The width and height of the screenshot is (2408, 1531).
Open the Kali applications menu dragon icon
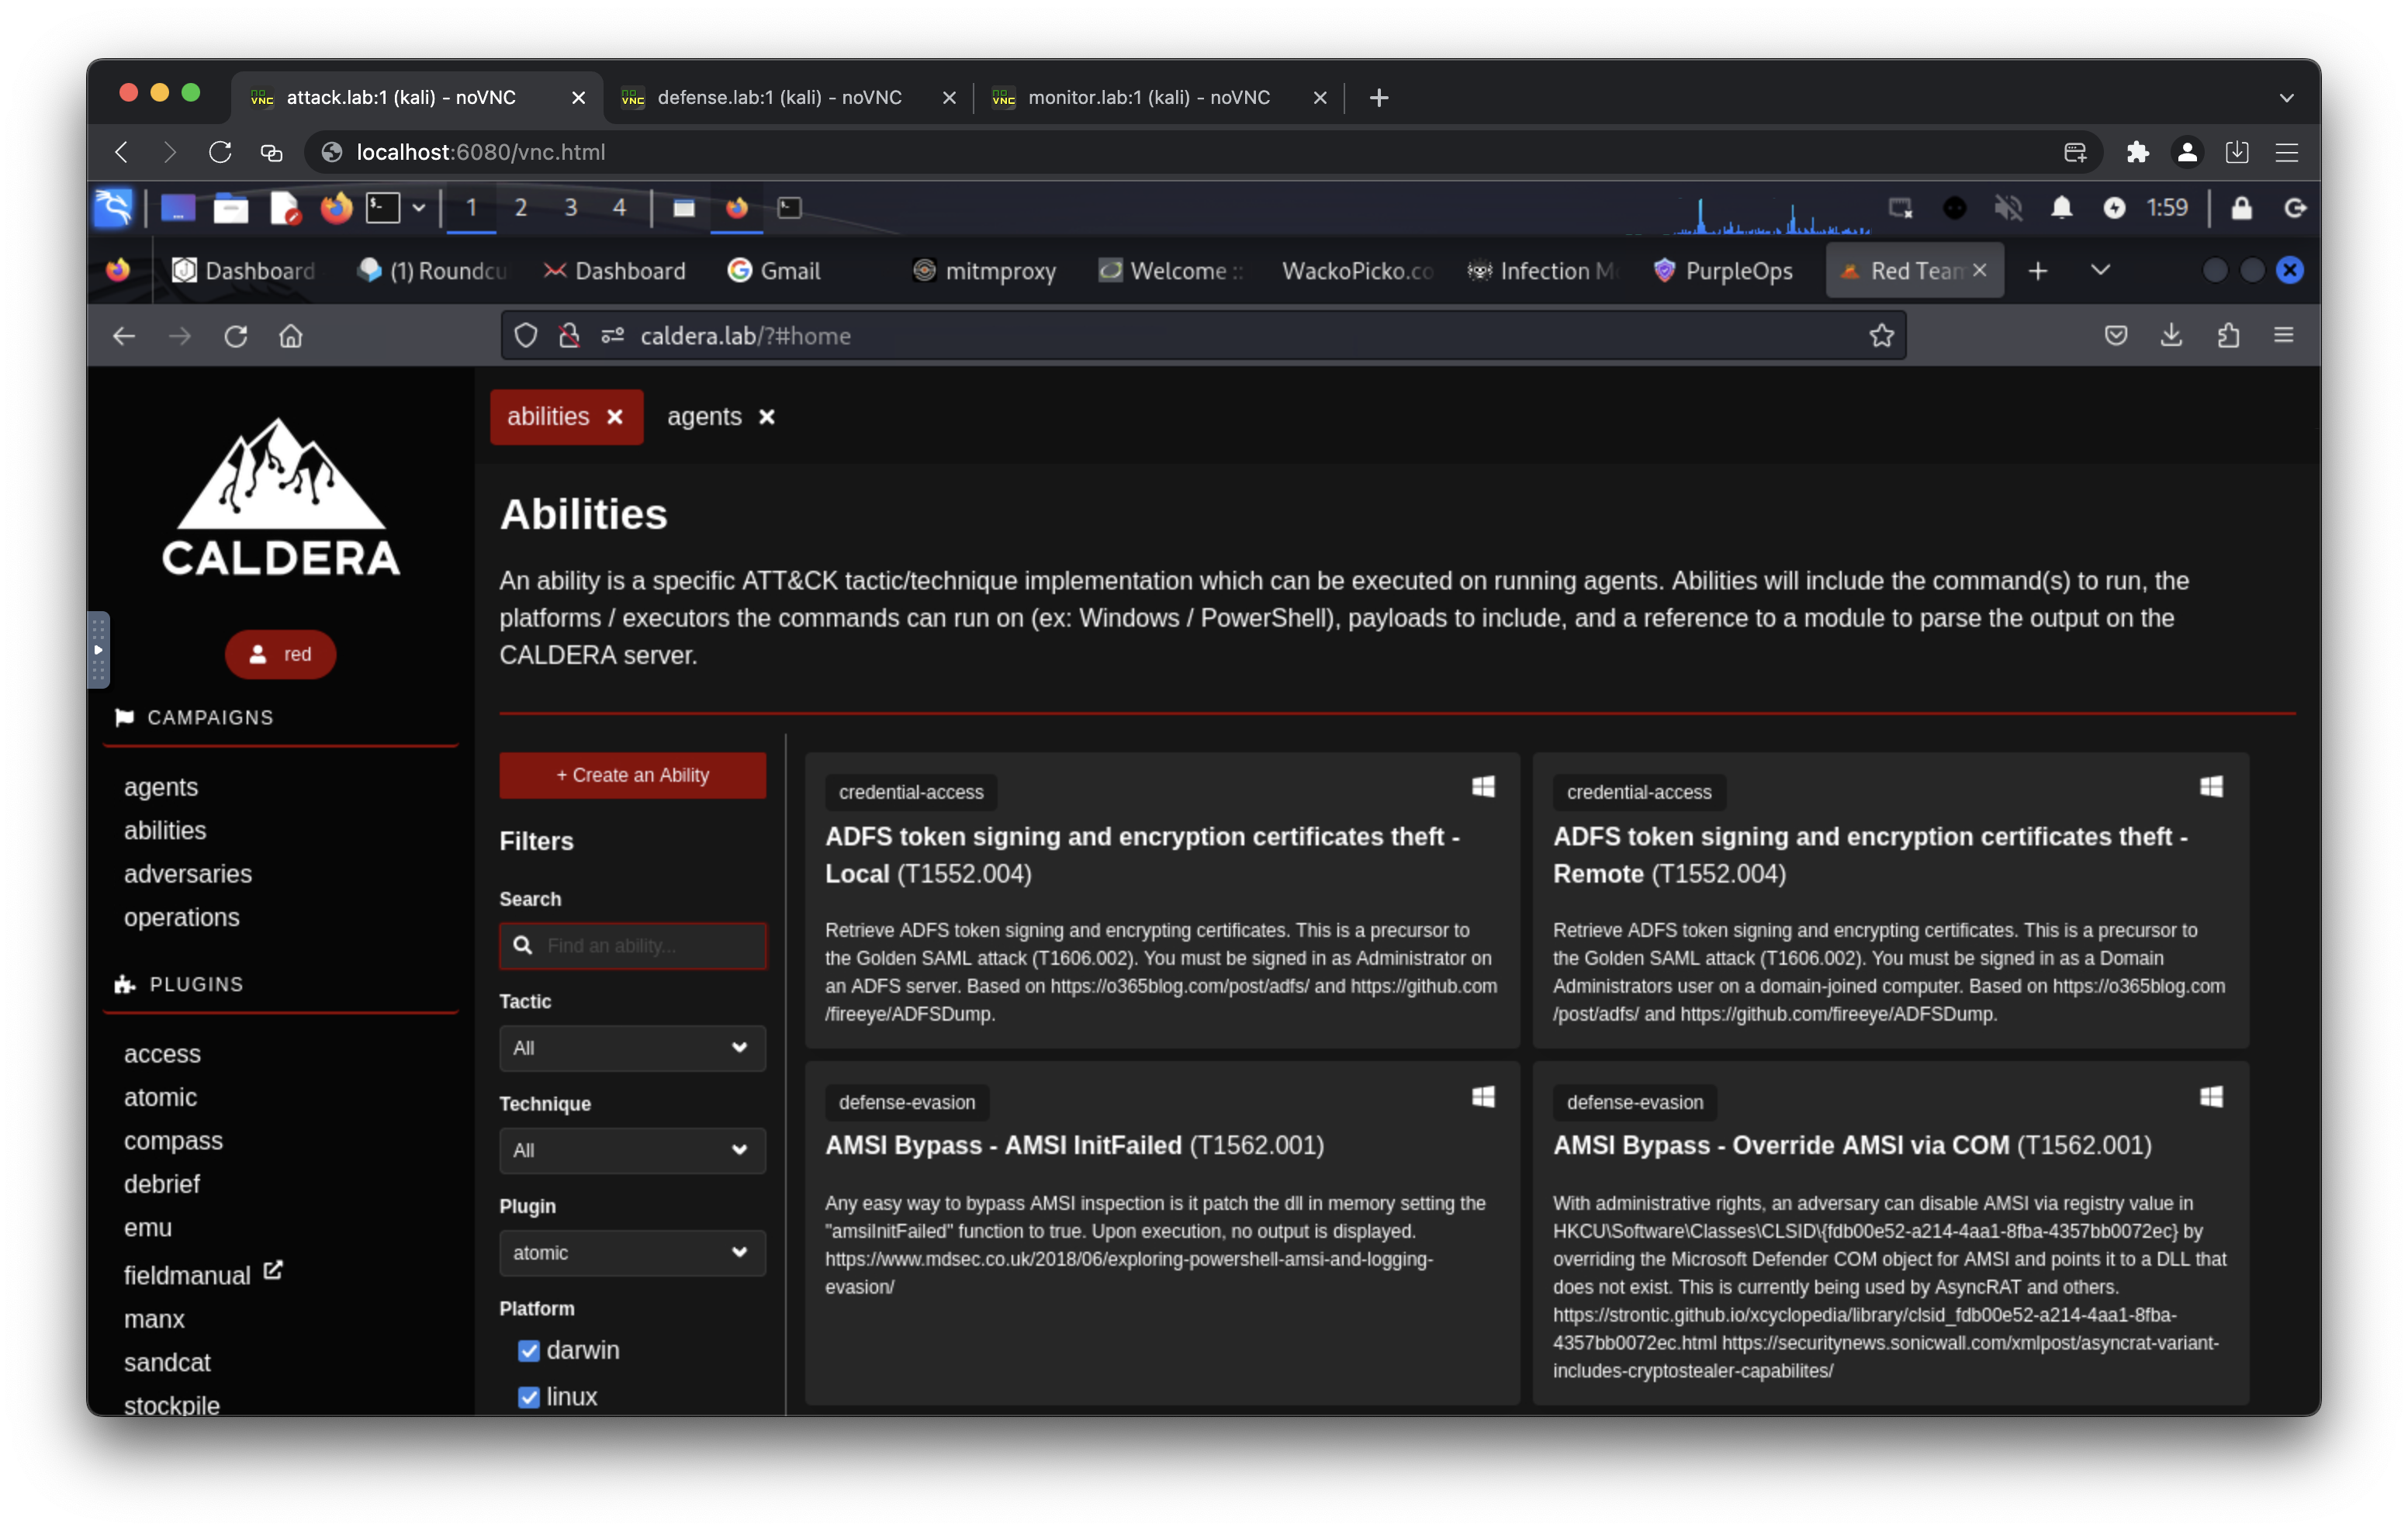(x=113, y=208)
